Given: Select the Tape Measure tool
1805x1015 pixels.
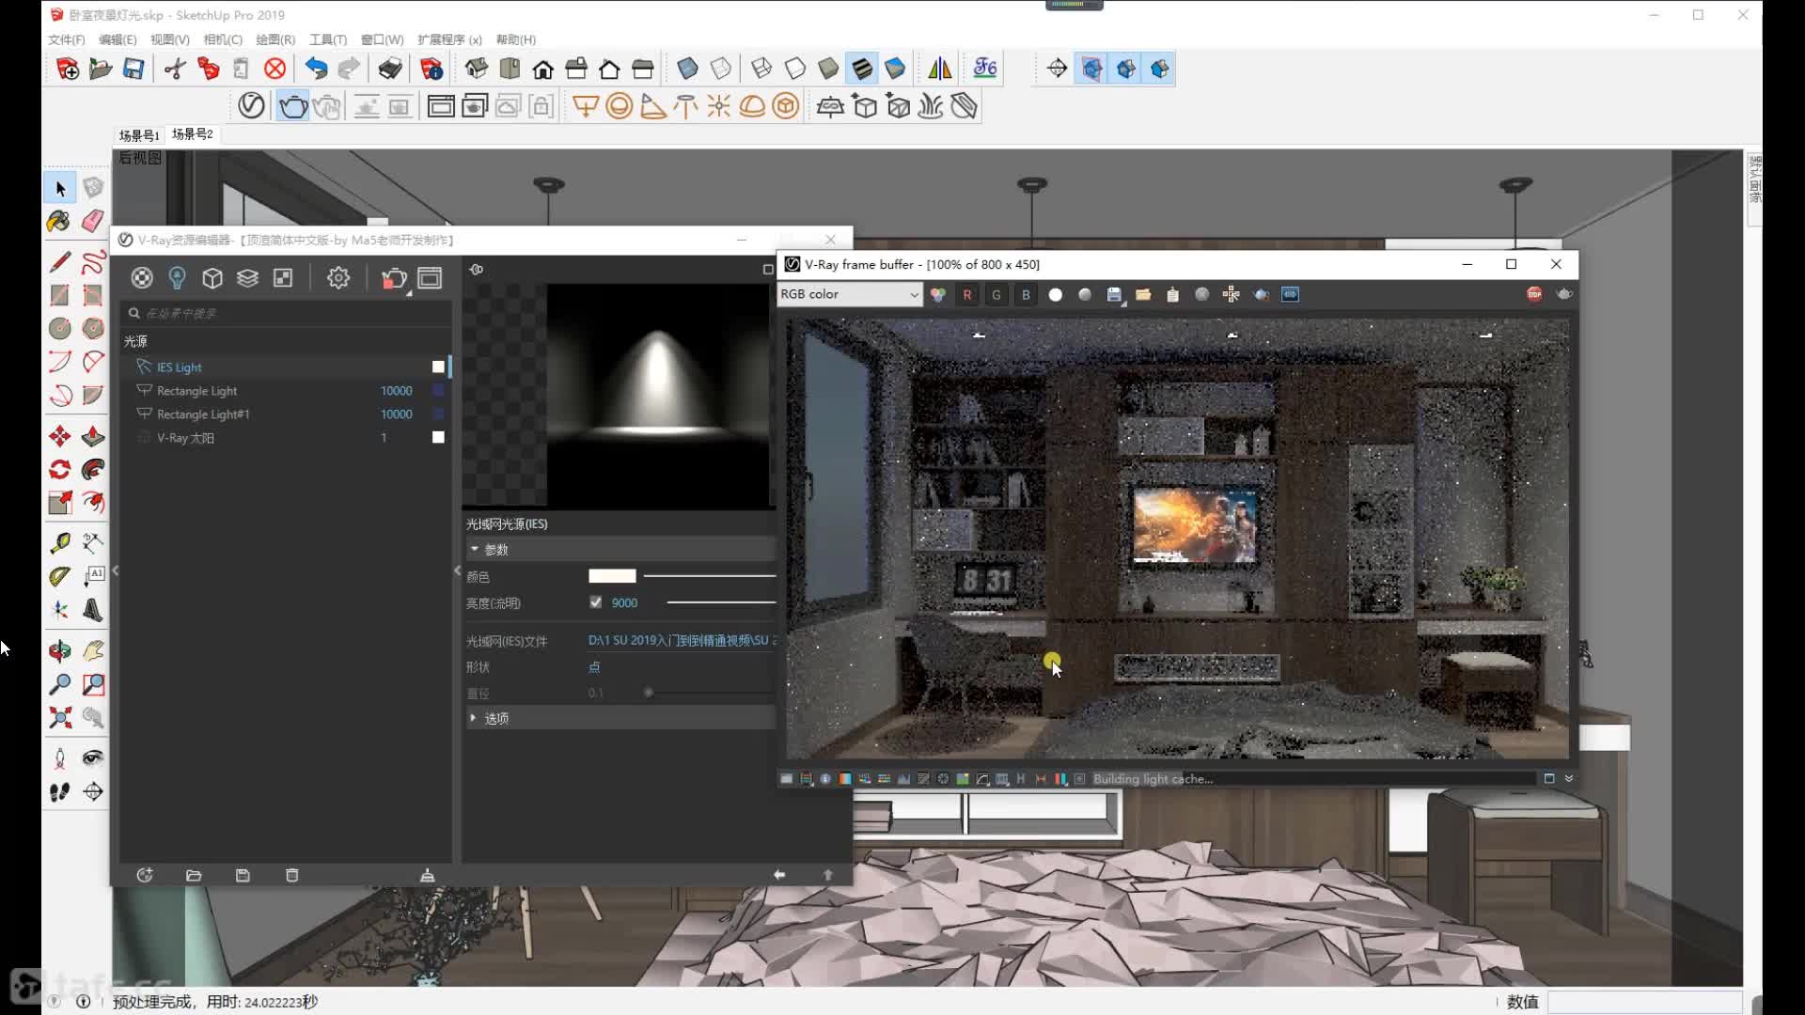Looking at the screenshot, I should (59, 543).
